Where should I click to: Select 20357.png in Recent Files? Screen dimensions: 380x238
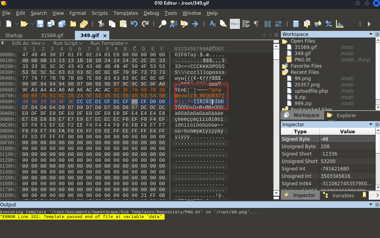coord(307,84)
